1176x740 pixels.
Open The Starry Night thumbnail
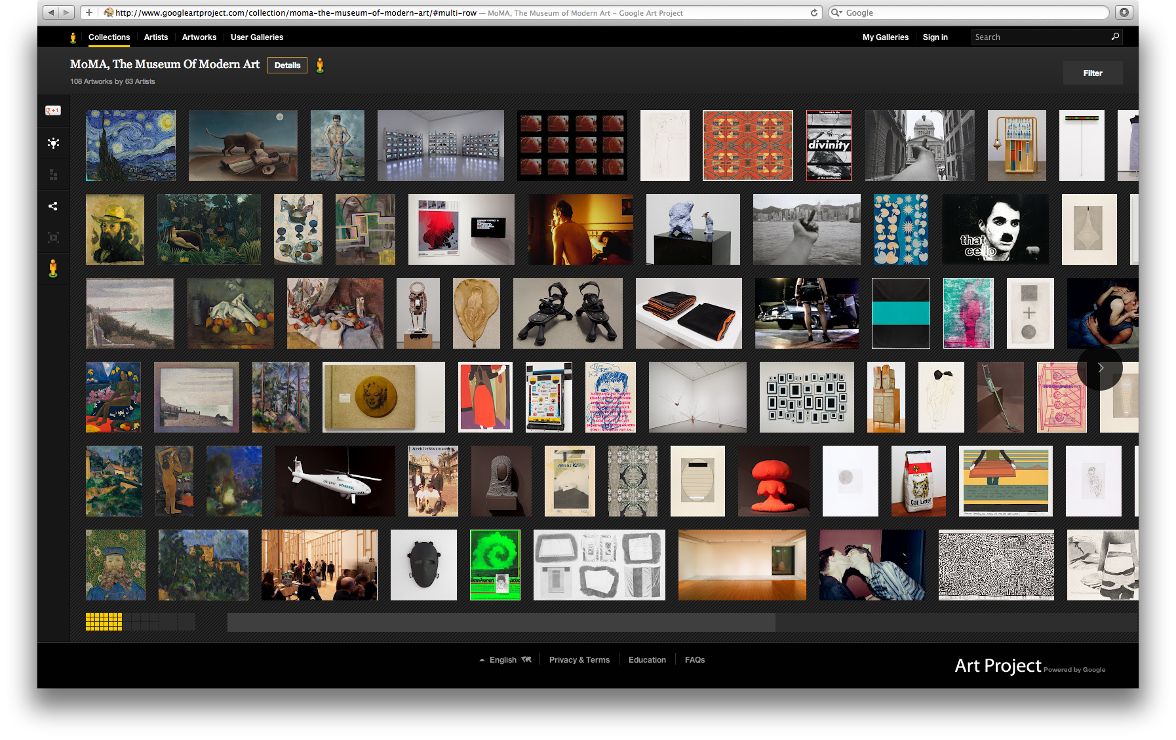tap(130, 145)
